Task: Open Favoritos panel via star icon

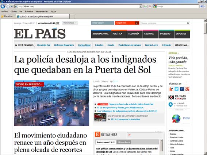Action: (7, 16)
